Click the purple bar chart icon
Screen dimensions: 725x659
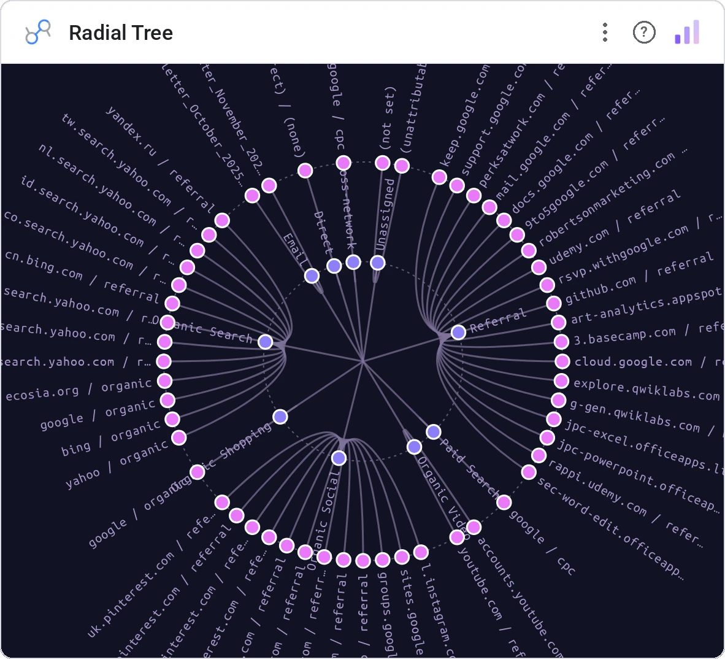[687, 33]
